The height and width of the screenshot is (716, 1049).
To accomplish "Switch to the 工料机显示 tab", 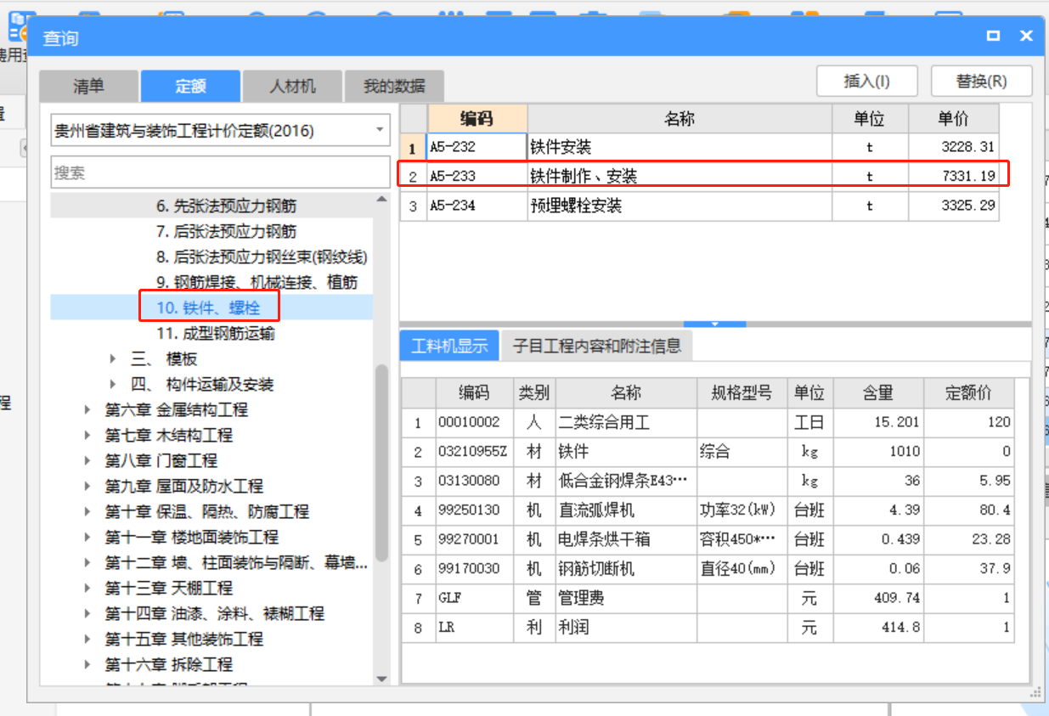I will pyautogui.click(x=449, y=346).
